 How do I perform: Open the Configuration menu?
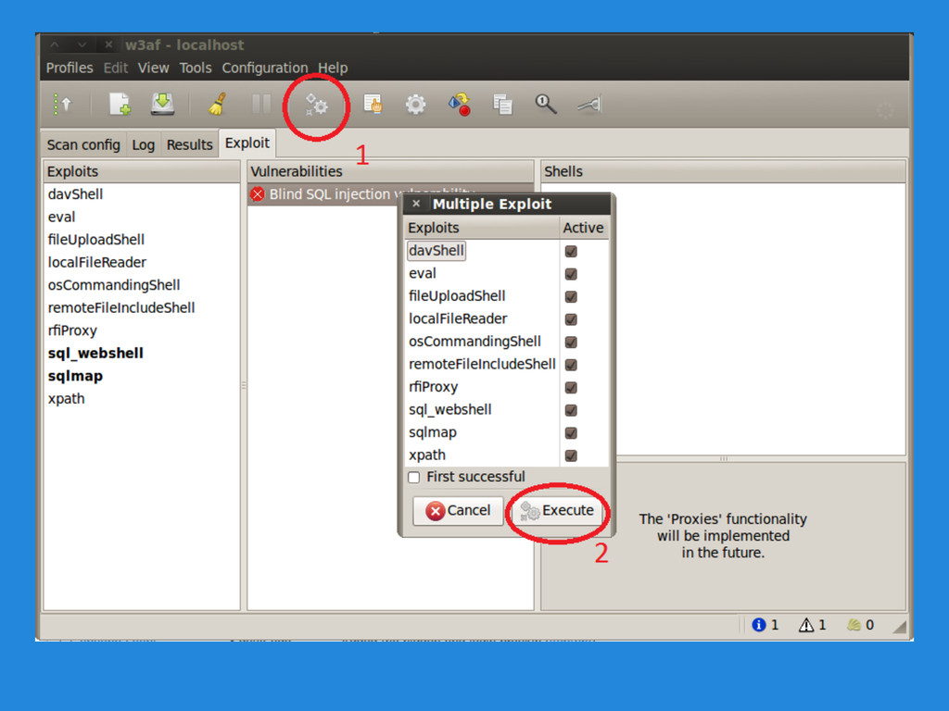point(265,68)
